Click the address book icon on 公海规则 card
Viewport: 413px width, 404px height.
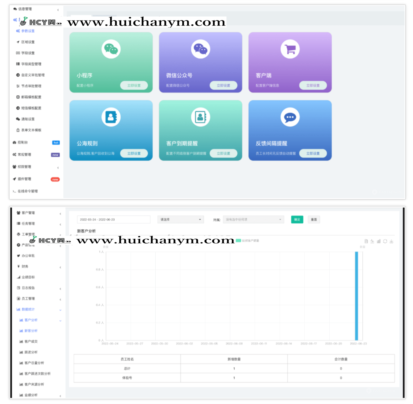[x=111, y=117]
